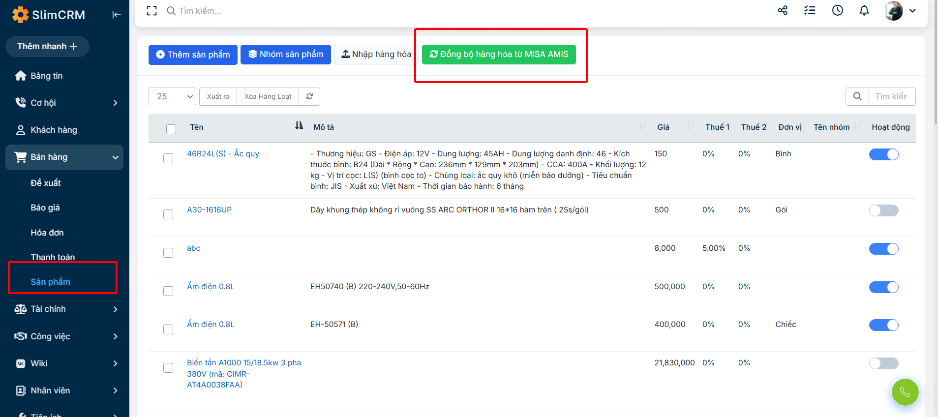Open the 25 rows-per-page dropdown

tap(172, 96)
